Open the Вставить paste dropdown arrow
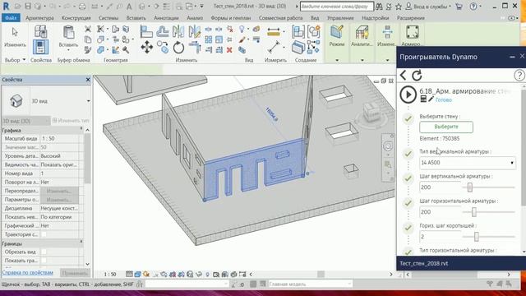526x296 pixels. pos(68,50)
